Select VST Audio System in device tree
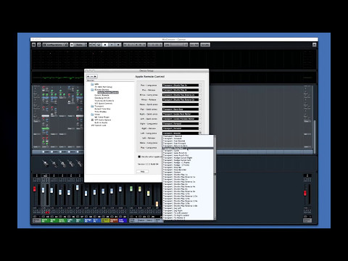Viewport: 348px width, 261px height. point(103,120)
